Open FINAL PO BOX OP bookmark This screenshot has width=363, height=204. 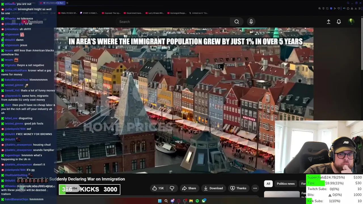pos(67,13)
